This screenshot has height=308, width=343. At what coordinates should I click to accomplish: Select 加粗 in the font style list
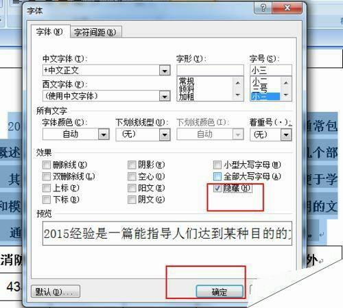tap(187, 97)
